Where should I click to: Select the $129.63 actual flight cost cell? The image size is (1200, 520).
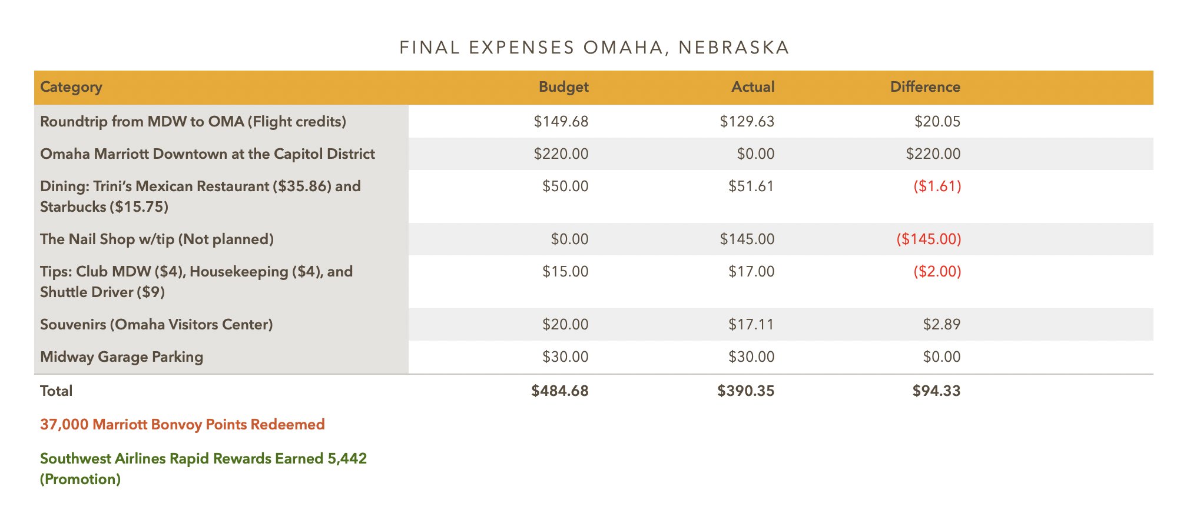[x=747, y=122]
